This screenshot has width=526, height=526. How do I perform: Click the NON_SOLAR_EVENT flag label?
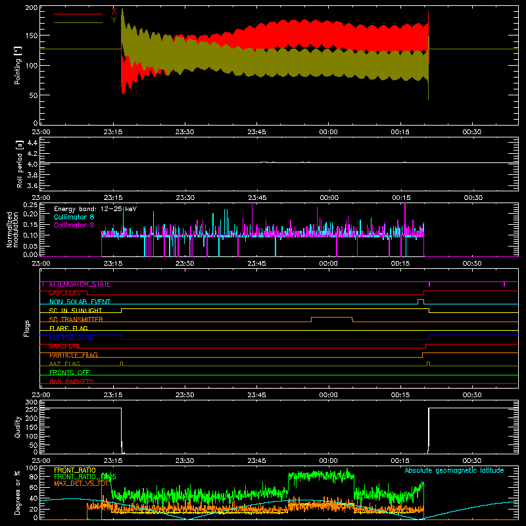coord(80,302)
